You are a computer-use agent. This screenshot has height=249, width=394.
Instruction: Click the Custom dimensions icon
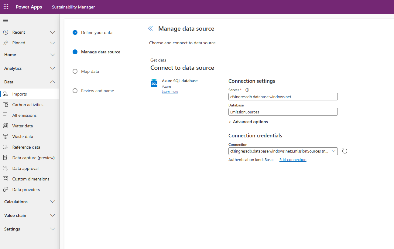coord(5,179)
